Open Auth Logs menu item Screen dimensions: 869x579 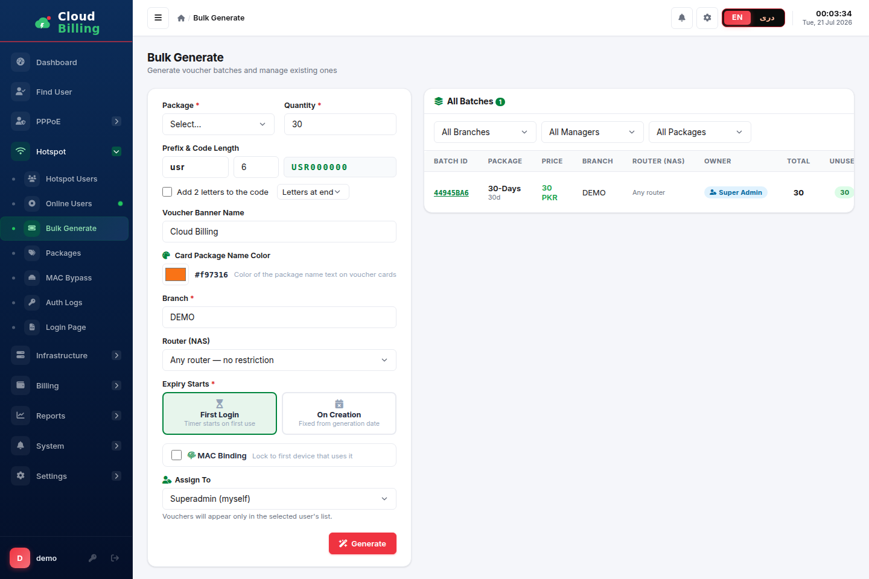pos(64,302)
